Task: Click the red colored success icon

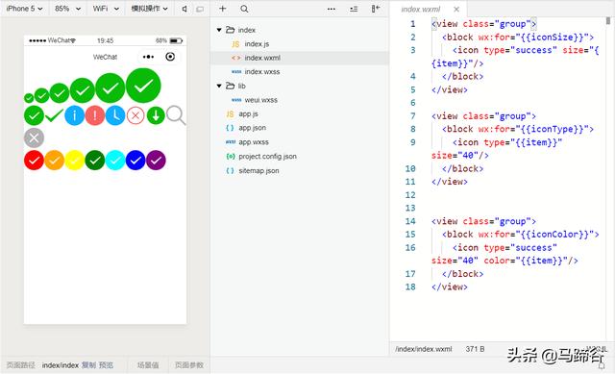Action: pos(35,161)
